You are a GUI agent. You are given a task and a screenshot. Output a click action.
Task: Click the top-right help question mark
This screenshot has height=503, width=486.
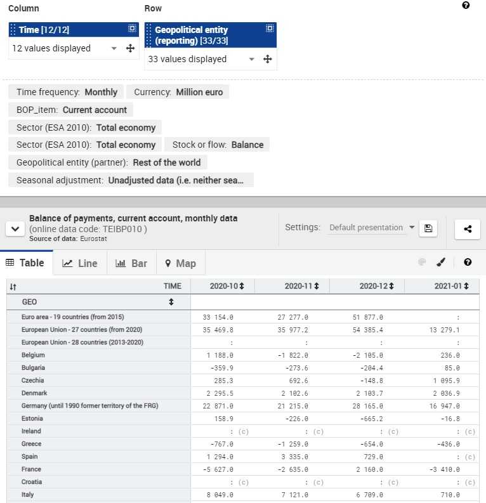466,6
